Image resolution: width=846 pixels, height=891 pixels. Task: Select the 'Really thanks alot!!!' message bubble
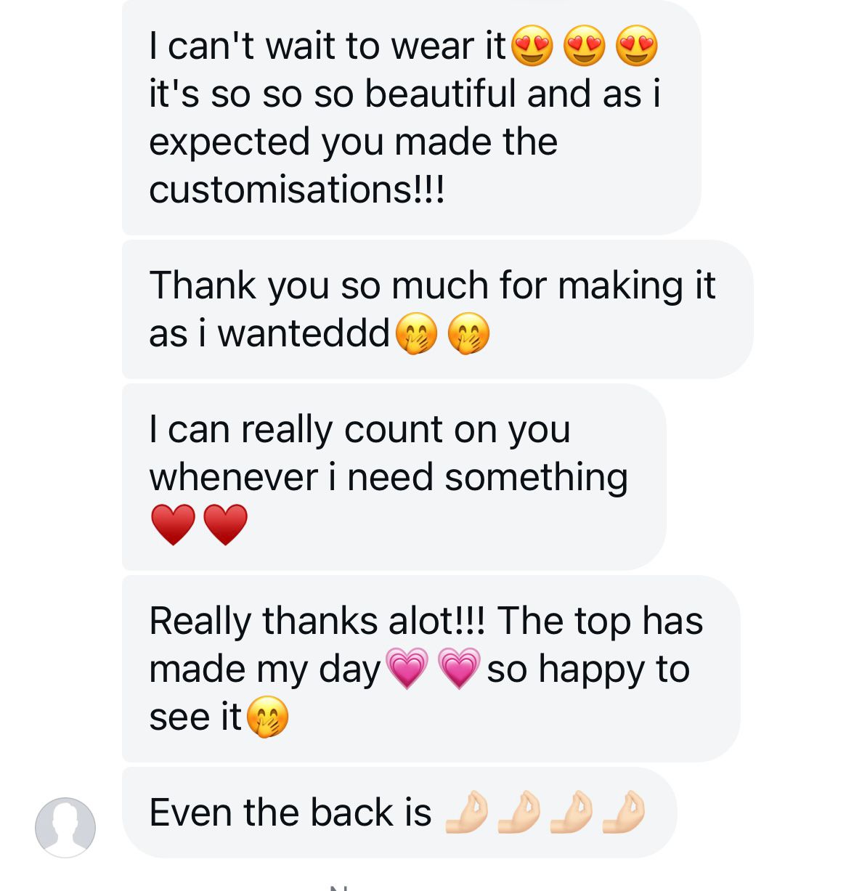coord(431,669)
